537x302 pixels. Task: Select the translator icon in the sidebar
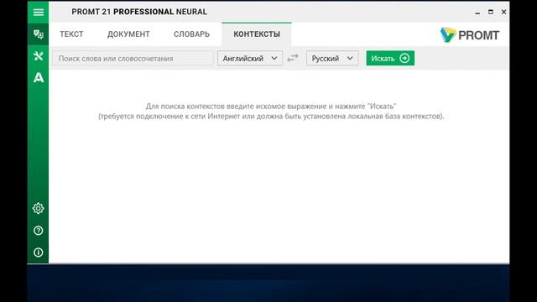click(39, 34)
